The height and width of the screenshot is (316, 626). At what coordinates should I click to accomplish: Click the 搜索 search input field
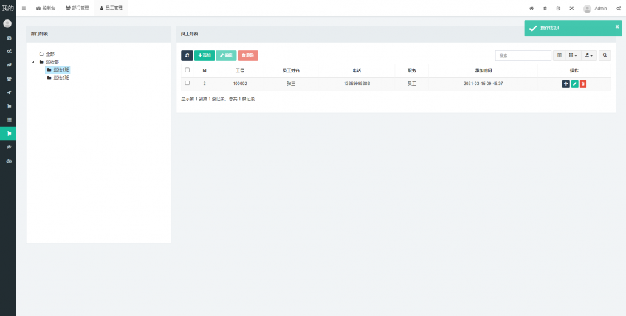(523, 55)
